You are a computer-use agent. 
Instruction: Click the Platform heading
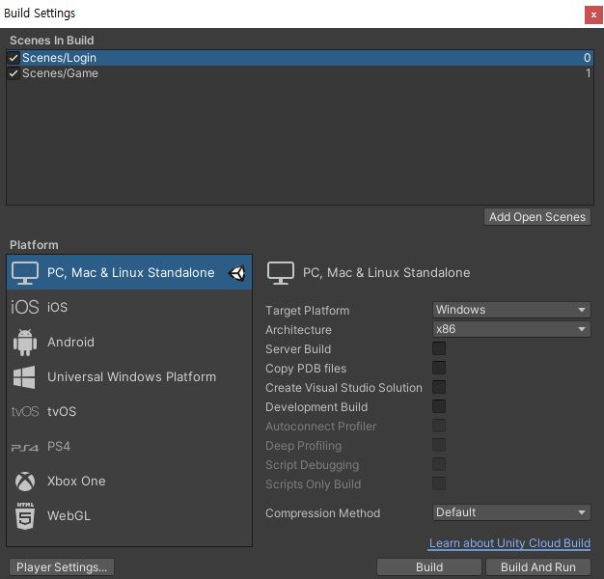click(x=34, y=244)
